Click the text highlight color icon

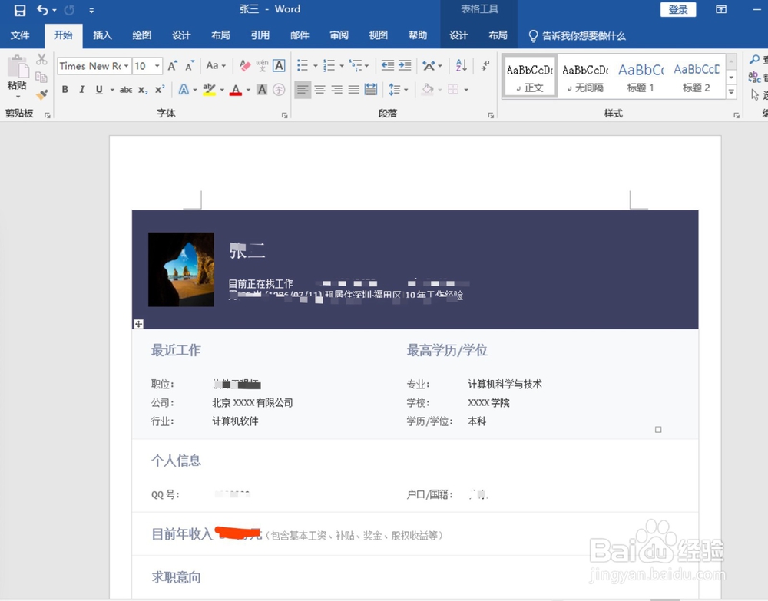[x=207, y=90]
